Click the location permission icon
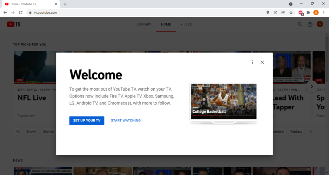The image size is (329, 175). (268, 13)
